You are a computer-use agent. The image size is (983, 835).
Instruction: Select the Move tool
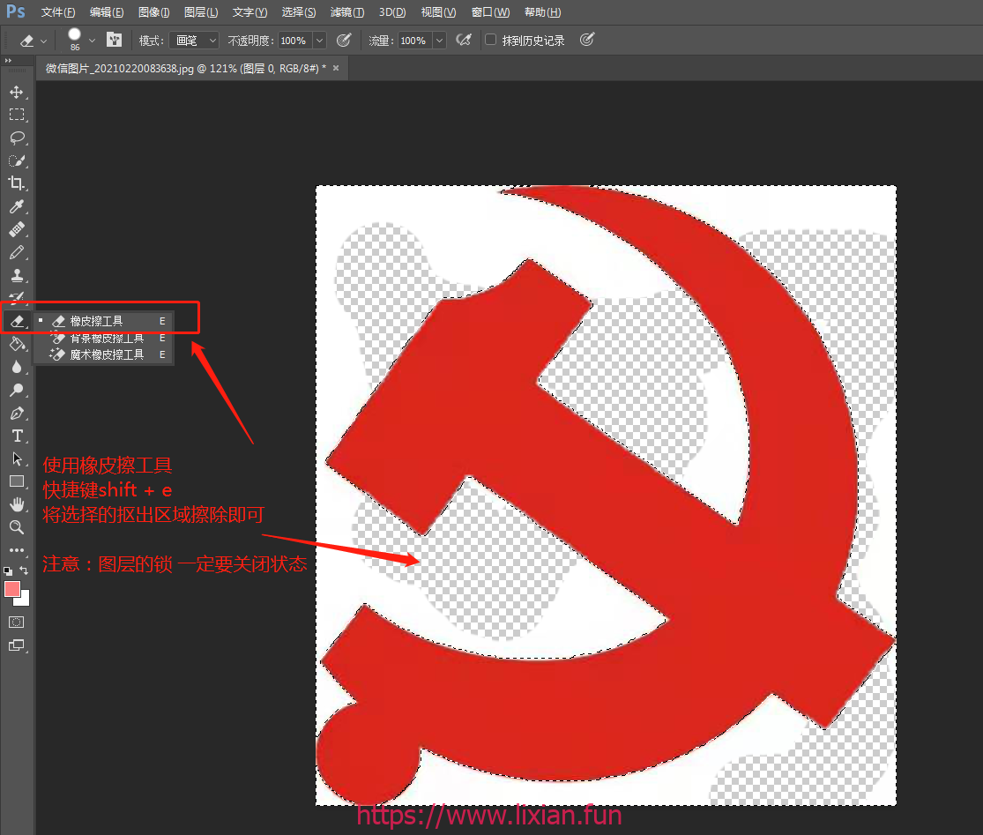pyautogui.click(x=16, y=92)
